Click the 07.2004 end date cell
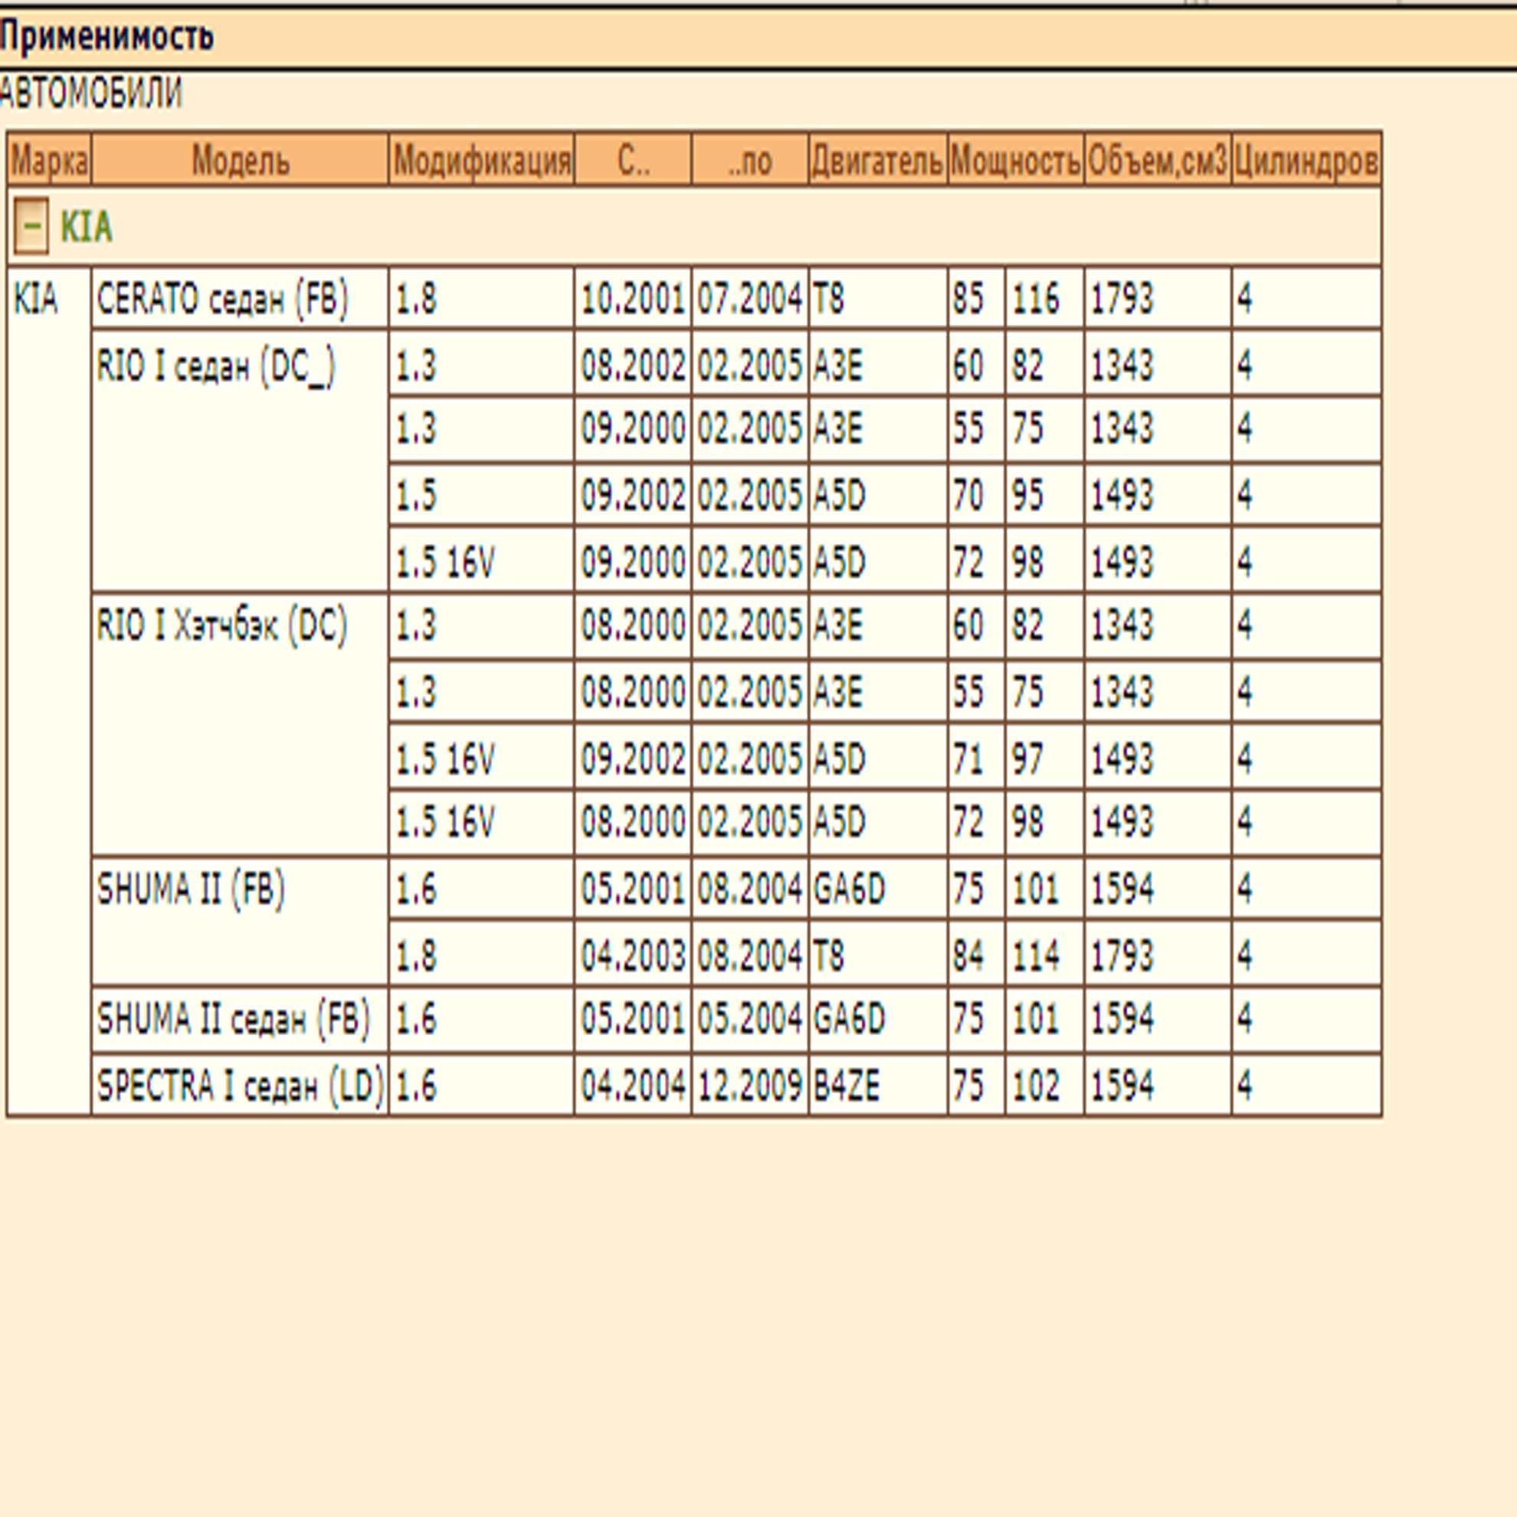 [x=750, y=297]
